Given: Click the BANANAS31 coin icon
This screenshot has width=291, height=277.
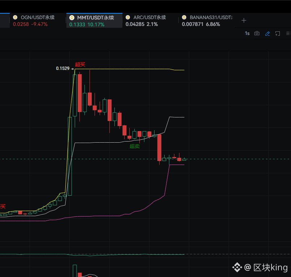Looking at the screenshot, I should [x=184, y=17].
